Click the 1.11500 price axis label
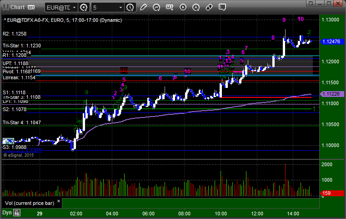The image size is (346, 219). (x=331, y=82)
